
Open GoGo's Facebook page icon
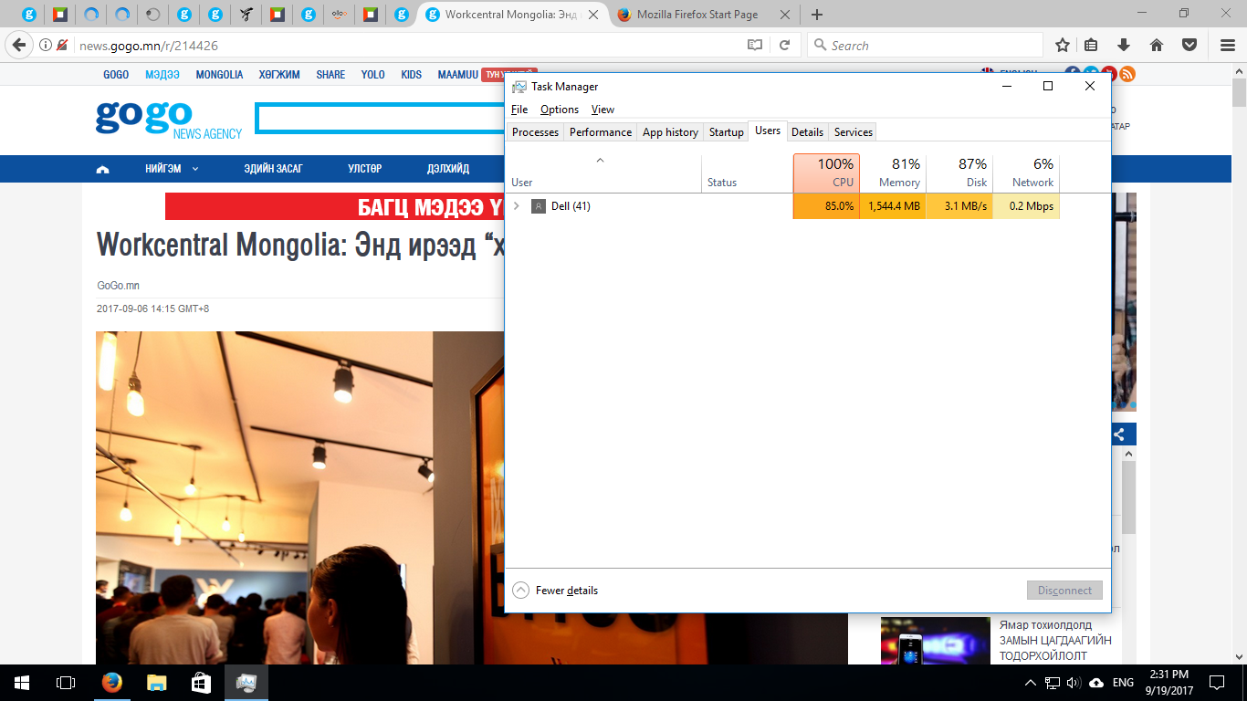(1074, 73)
